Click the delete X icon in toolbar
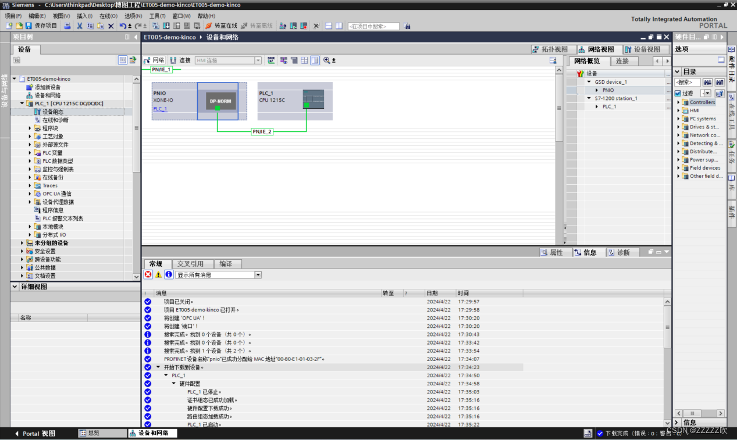The width and height of the screenshot is (737, 440). tap(111, 26)
